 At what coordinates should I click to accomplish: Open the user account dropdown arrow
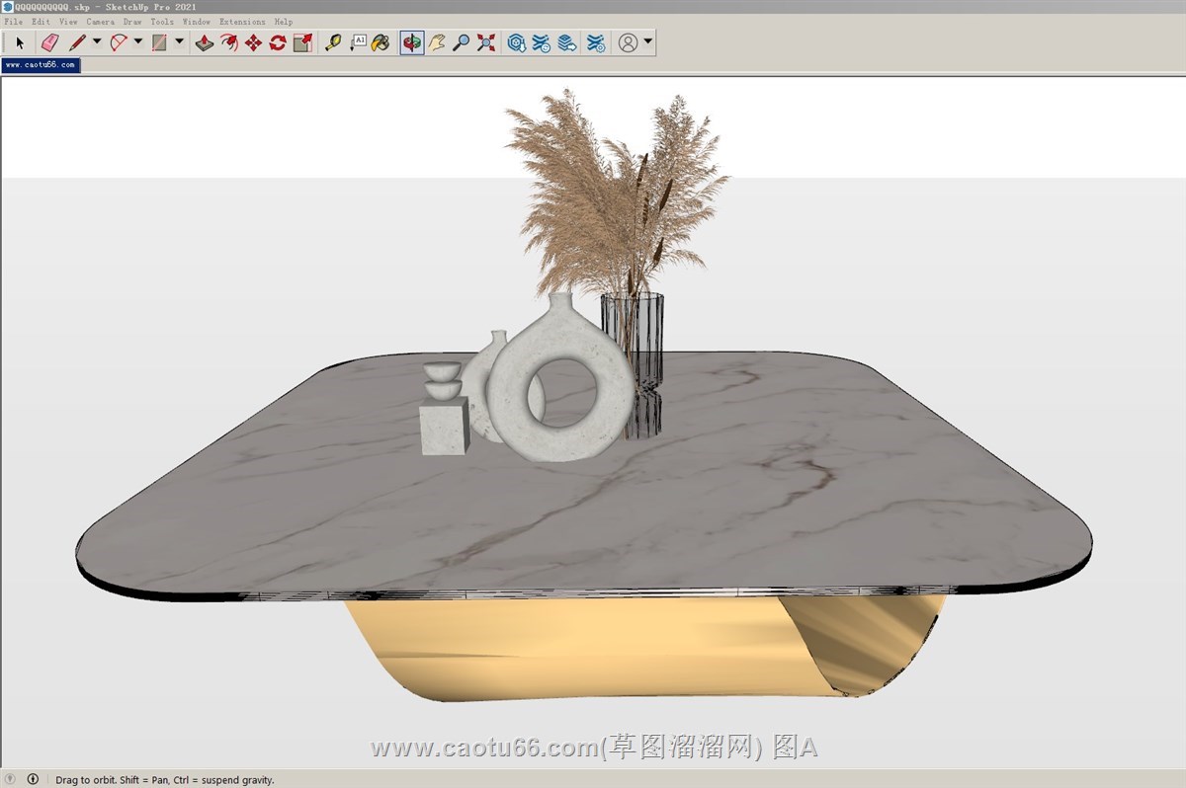click(x=647, y=41)
